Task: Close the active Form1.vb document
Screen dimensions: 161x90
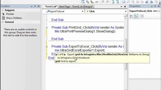Action: point(125,7)
